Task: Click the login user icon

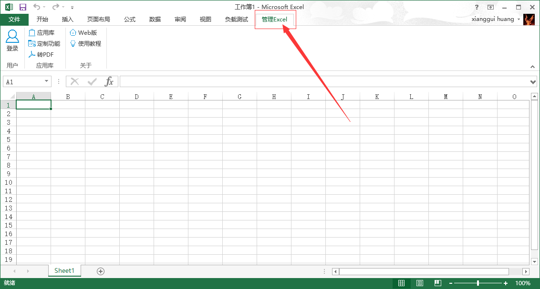Action: click(12, 40)
